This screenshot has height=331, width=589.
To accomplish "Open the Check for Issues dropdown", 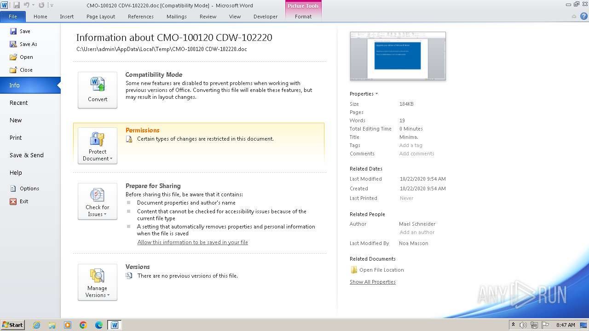I will [x=98, y=201].
